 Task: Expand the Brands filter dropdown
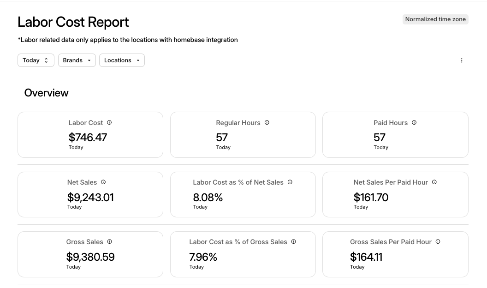[77, 60]
